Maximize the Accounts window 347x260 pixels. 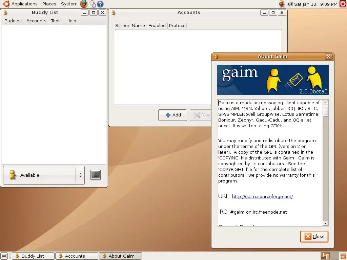pyautogui.click(x=273, y=13)
